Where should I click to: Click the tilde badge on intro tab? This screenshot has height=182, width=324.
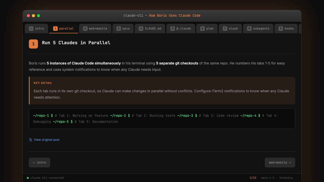31,29
